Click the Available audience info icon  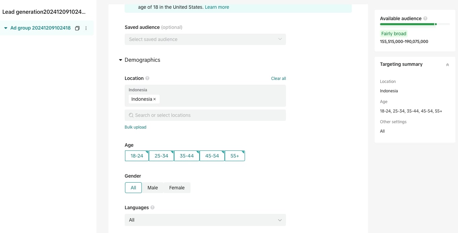pos(425,18)
